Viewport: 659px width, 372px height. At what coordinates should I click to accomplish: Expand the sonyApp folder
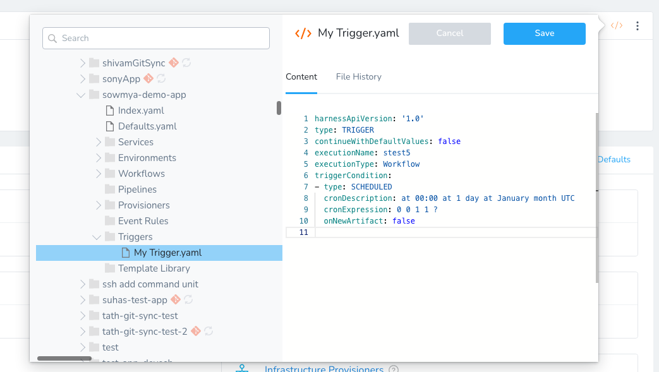(82, 78)
